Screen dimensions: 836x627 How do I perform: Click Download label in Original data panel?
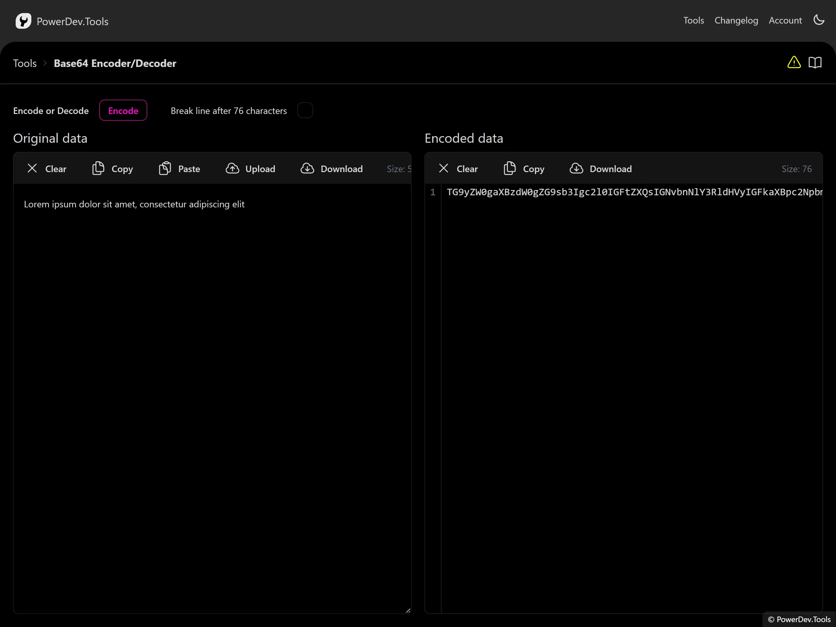pos(342,169)
